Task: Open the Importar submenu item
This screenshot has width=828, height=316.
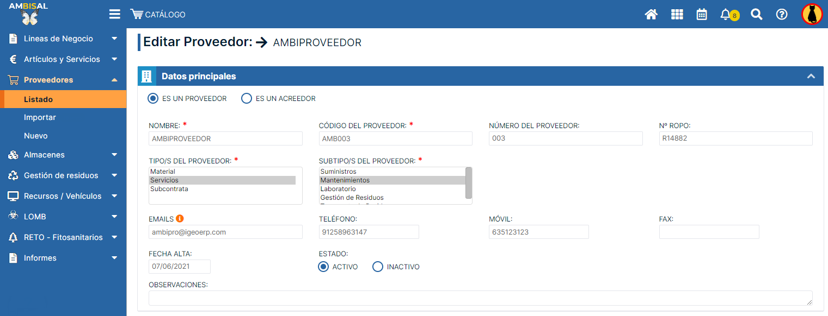Action: 40,117
